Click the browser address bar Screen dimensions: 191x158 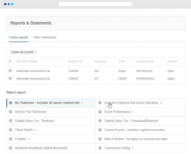pos(95,4)
